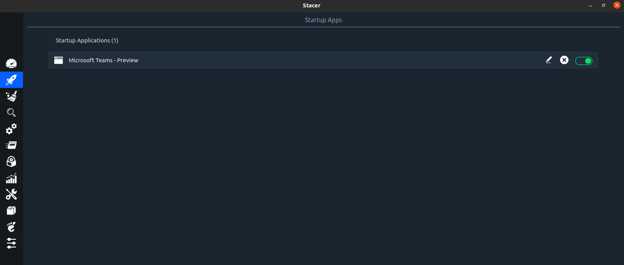Close the Stacer window
The image size is (624, 265).
[617, 5]
